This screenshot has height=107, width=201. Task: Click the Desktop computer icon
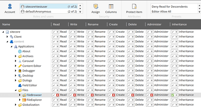pos(20,76)
